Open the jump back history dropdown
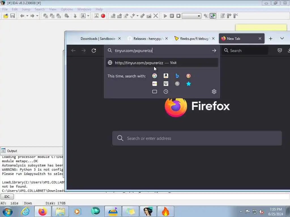This screenshot has width=290, height=217. (27, 16)
